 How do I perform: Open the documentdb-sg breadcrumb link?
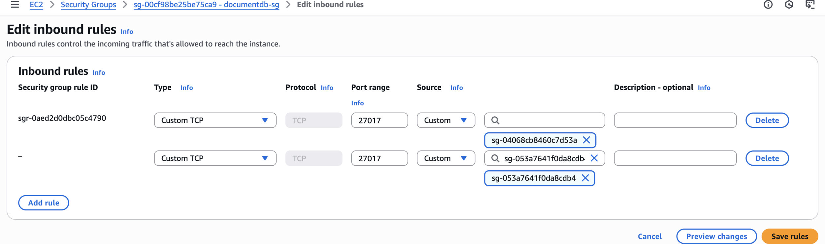(206, 5)
